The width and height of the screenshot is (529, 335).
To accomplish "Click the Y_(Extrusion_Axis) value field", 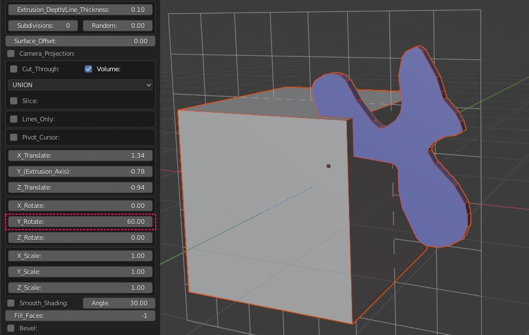I will (80, 171).
